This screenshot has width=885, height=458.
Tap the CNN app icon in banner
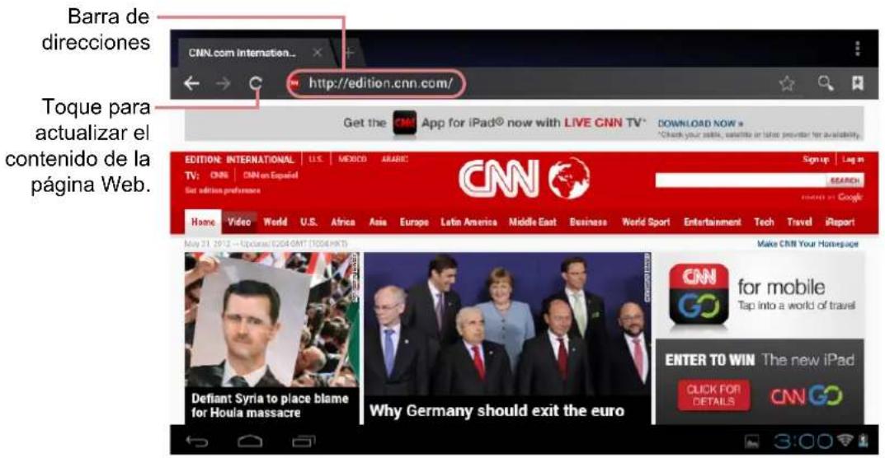coord(405,123)
